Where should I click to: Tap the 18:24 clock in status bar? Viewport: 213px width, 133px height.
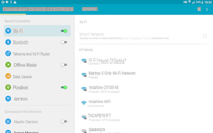coord(208,2)
